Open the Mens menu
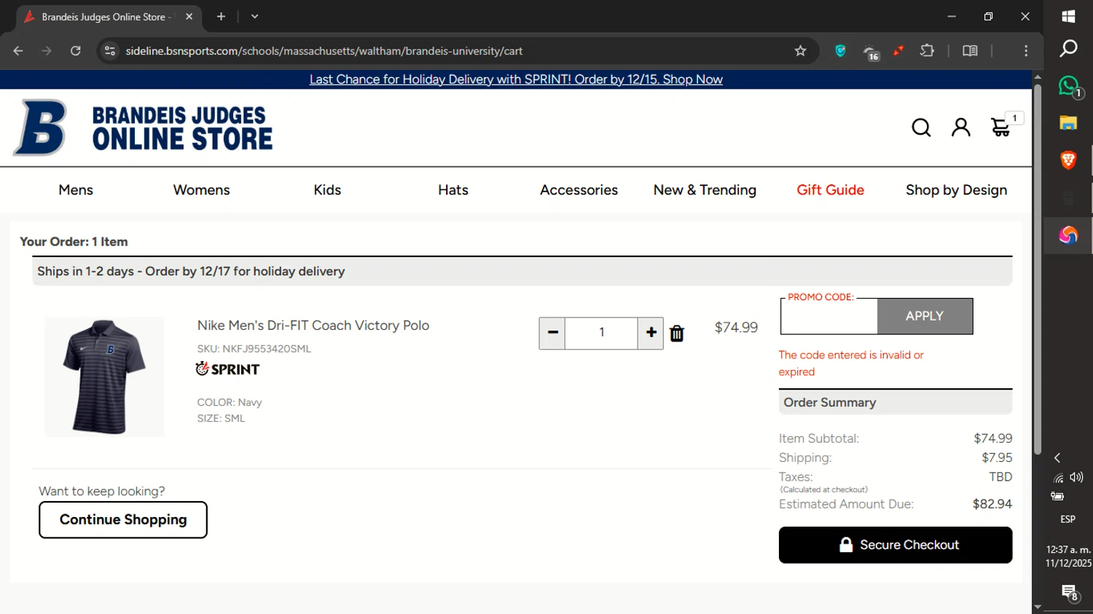The height and width of the screenshot is (614, 1093). click(76, 190)
